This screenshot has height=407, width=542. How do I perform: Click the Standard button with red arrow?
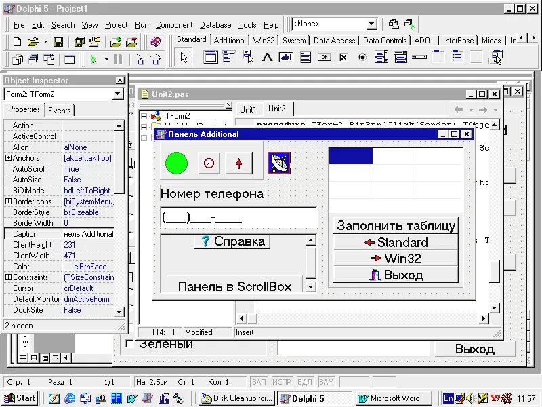point(396,242)
